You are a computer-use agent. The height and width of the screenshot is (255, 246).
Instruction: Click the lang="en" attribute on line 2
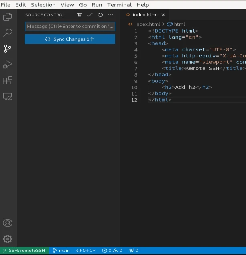(x=183, y=37)
